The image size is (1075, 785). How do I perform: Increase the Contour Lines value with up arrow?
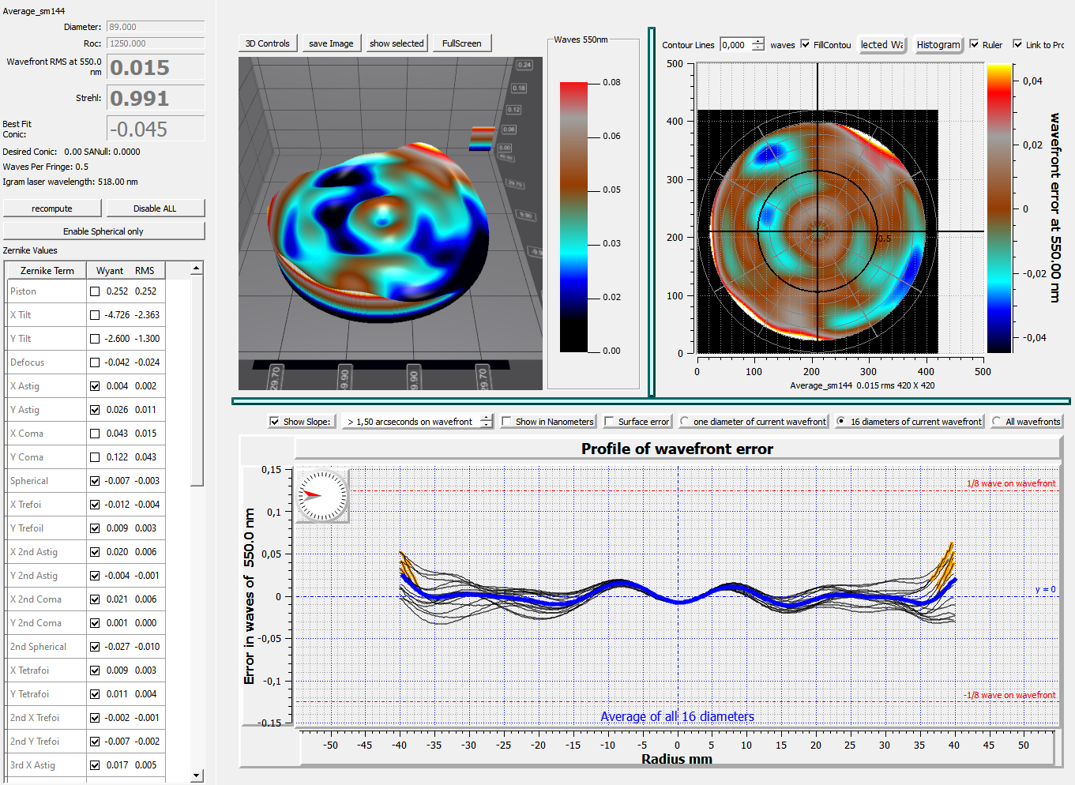point(758,41)
